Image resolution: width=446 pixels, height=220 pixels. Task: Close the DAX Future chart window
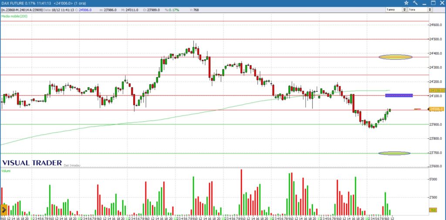442,3
